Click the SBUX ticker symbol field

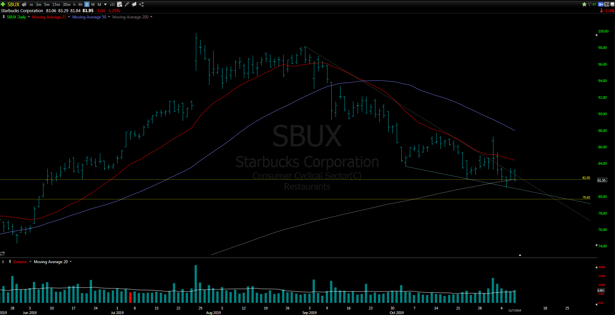pyautogui.click(x=13, y=4)
